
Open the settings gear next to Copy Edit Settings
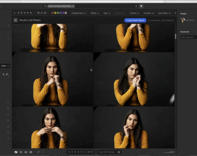click(119, 152)
